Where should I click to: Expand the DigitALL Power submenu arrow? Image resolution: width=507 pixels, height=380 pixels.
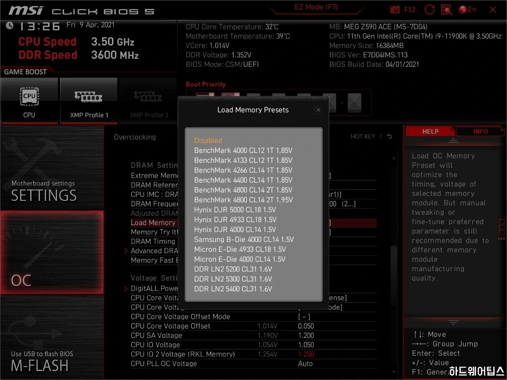[126, 288]
